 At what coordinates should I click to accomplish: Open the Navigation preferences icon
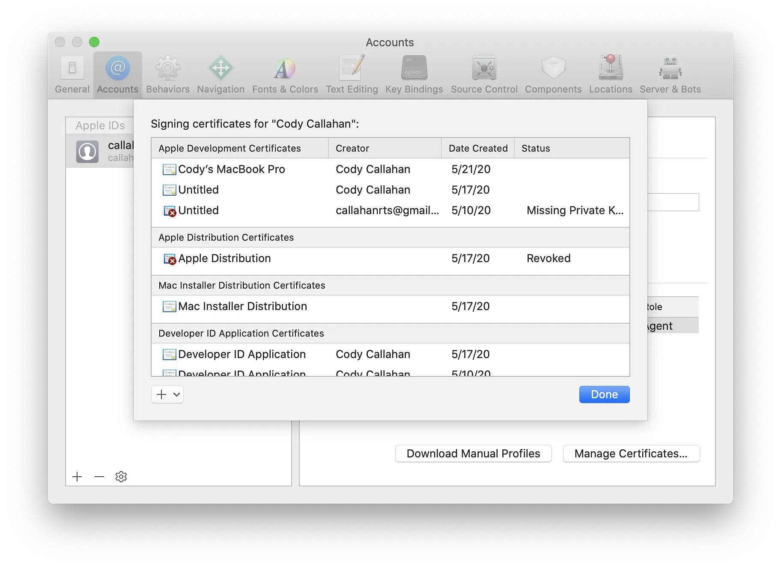click(221, 75)
